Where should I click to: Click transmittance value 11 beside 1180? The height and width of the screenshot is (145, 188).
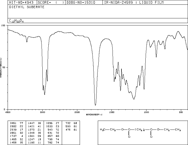pyautogui.click(x=39, y=142)
